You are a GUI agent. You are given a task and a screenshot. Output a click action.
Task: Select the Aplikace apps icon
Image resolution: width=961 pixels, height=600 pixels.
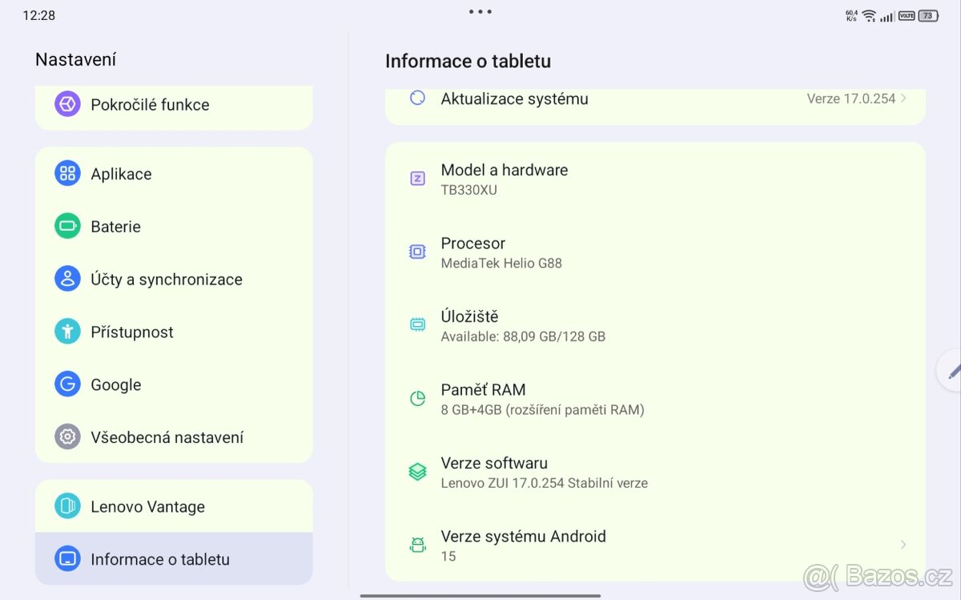(x=67, y=173)
